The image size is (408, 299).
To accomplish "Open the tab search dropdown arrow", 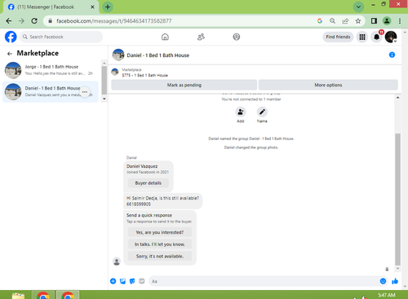I will coord(358,7).
